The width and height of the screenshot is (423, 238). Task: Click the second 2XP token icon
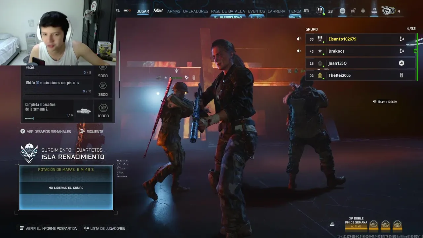click(x=385, y=224)
